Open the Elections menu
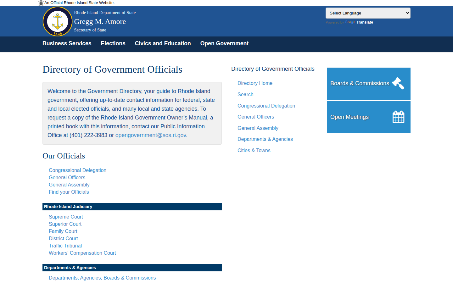Screen dimensions: 453x283 (113, 43)
